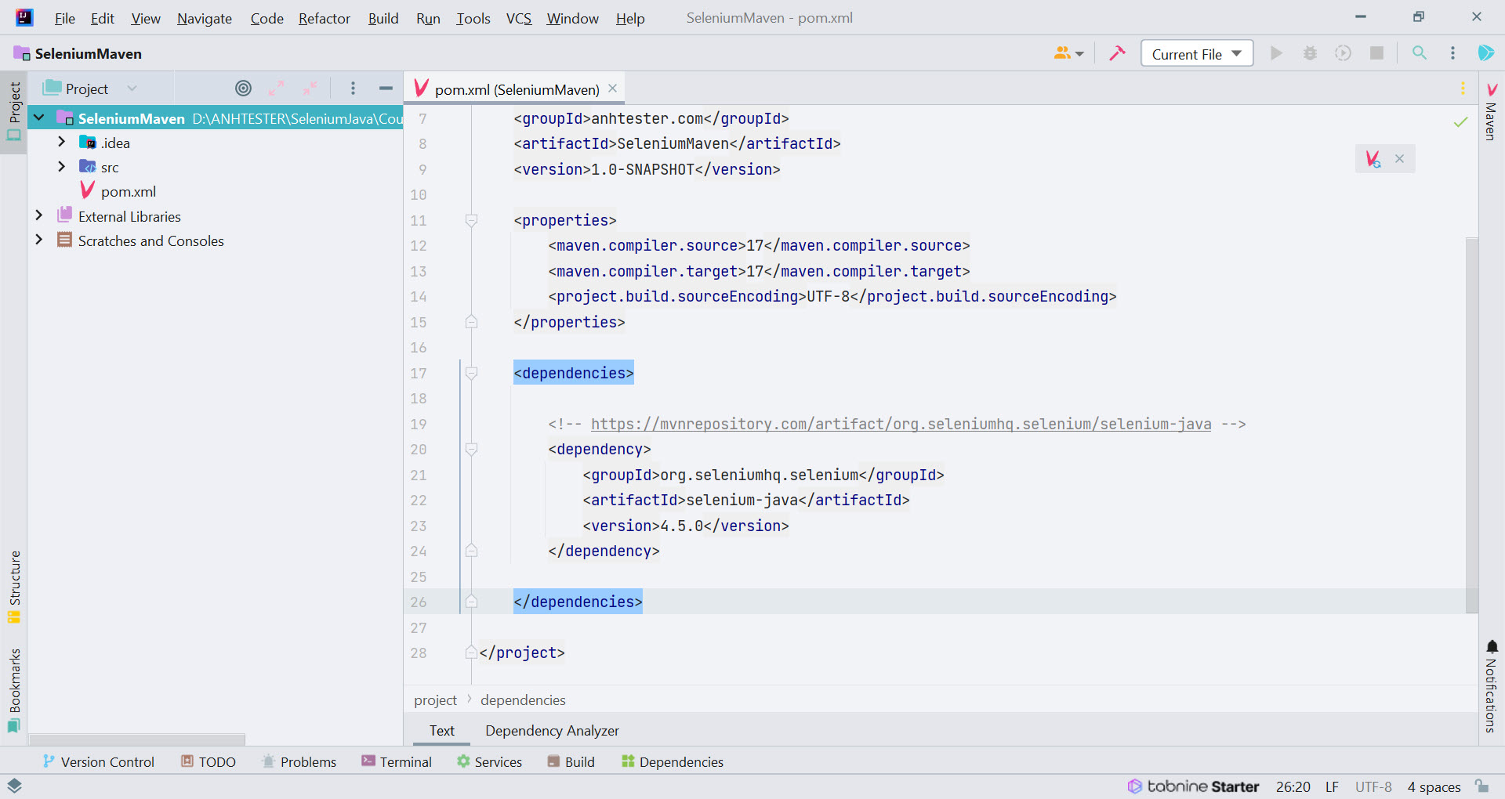Click dependencies breadcrumb item
Viewport: 1505px width, 799px height.
[523, 700]
